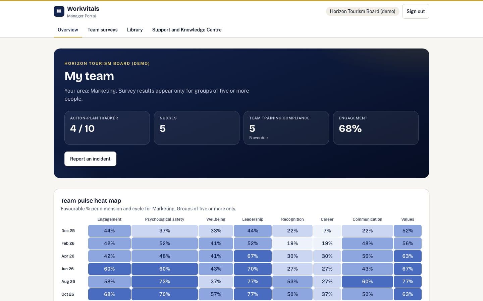Click the WorkVitals W logo icon
This screenshot has height=301, width=483.
[x=59, y=11]
